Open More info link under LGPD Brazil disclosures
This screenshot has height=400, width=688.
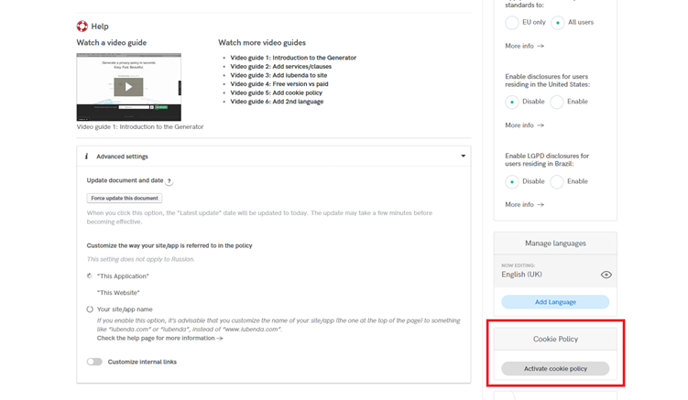click(x=524, y=205)
